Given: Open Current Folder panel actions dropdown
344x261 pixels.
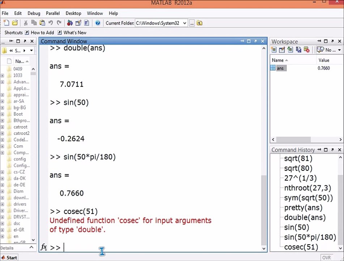Looking at the screenshot, I should tap(31, 51).
